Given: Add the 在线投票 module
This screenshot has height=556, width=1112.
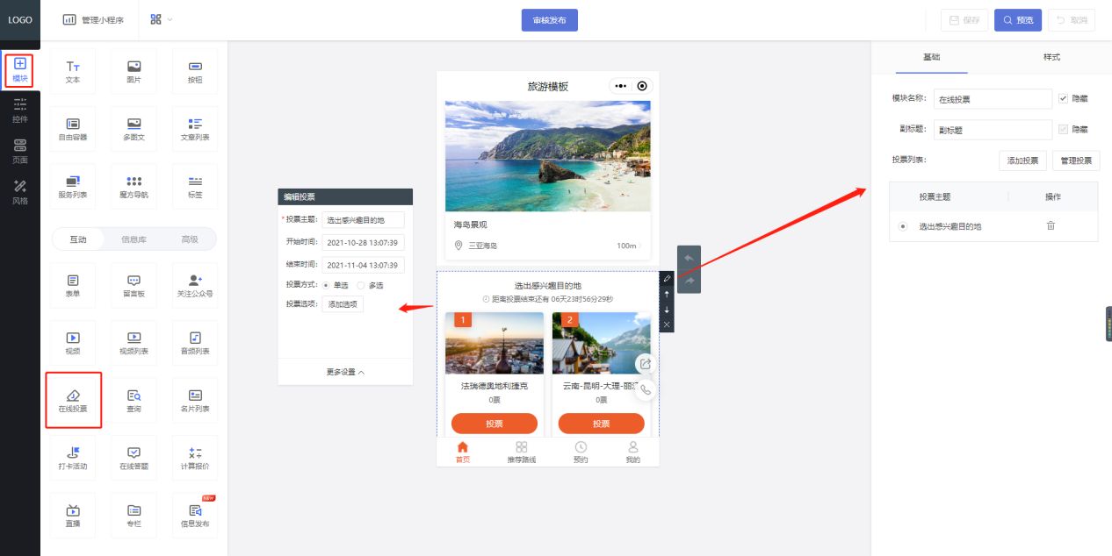Looking at the screenshot, I should point(73,401).
